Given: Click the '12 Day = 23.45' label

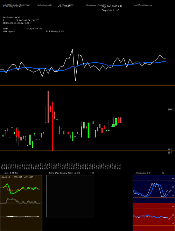Looking at the screenshot, I should (x=13, y=6).
